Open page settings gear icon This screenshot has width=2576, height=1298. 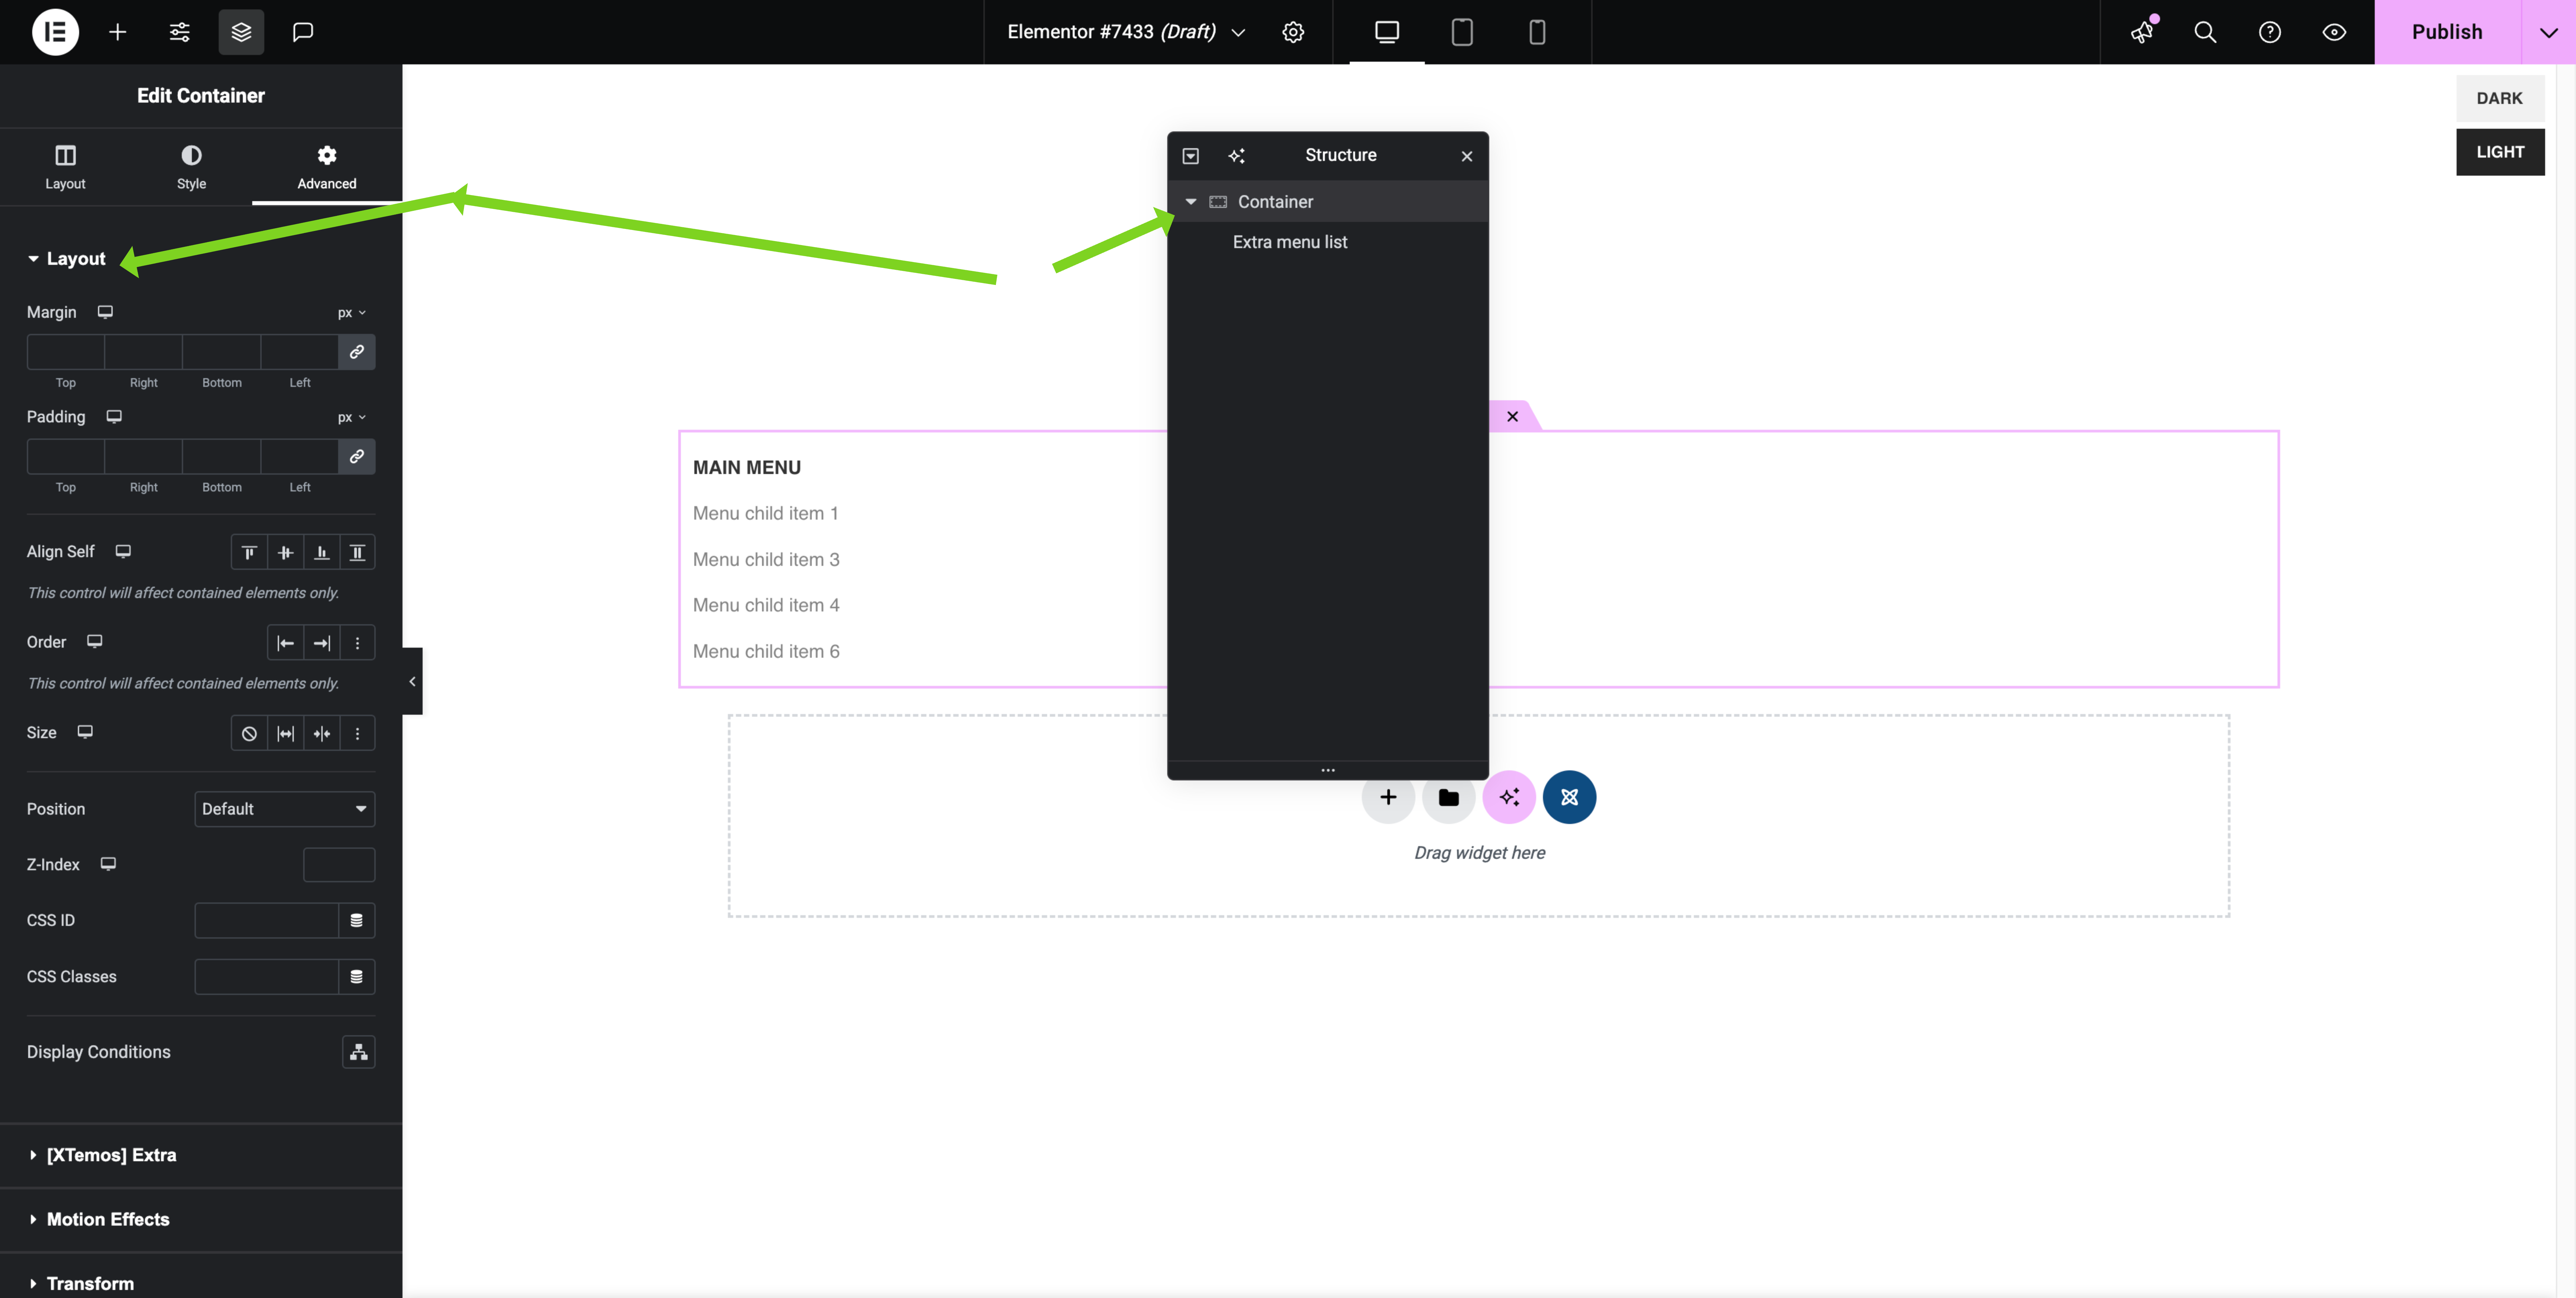click(1293, 32)
